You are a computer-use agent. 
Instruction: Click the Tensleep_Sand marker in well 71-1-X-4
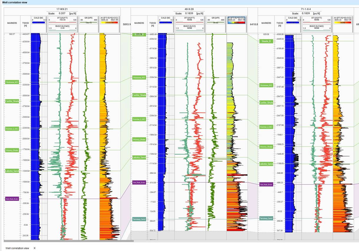[x=266, y=218]
